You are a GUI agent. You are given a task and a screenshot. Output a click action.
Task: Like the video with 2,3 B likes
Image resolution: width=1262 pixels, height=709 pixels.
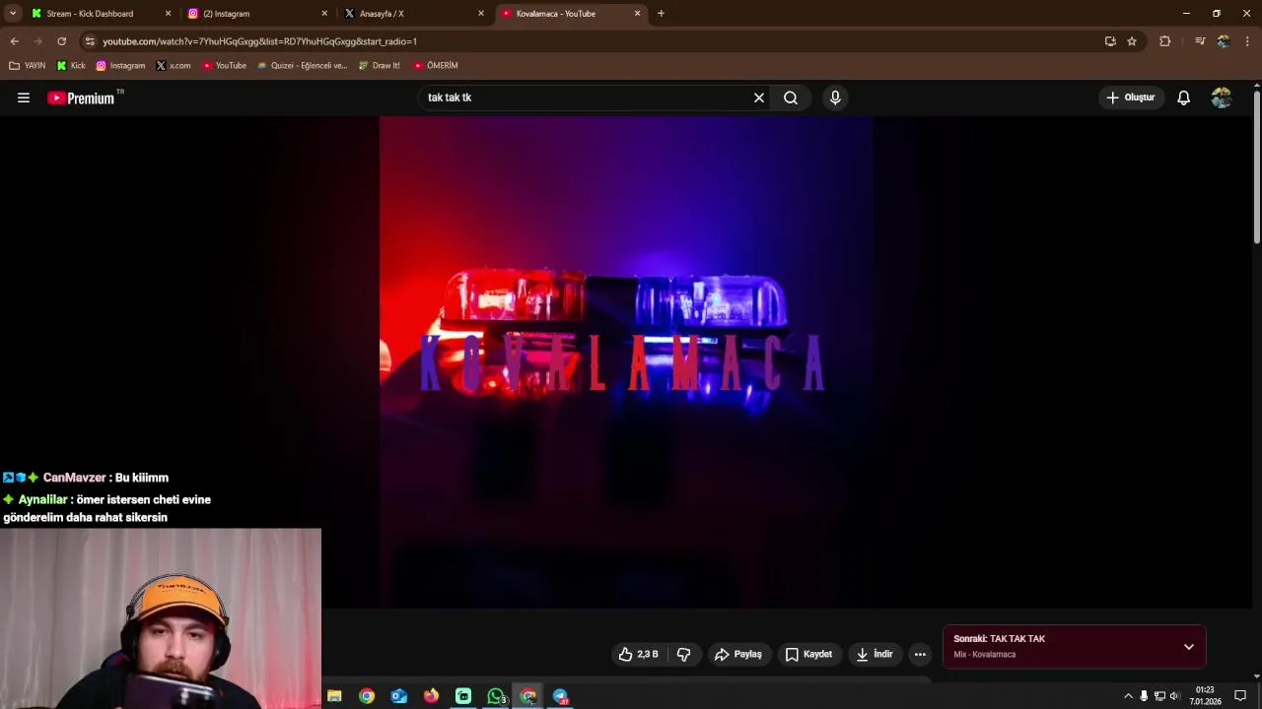[638, 654]
